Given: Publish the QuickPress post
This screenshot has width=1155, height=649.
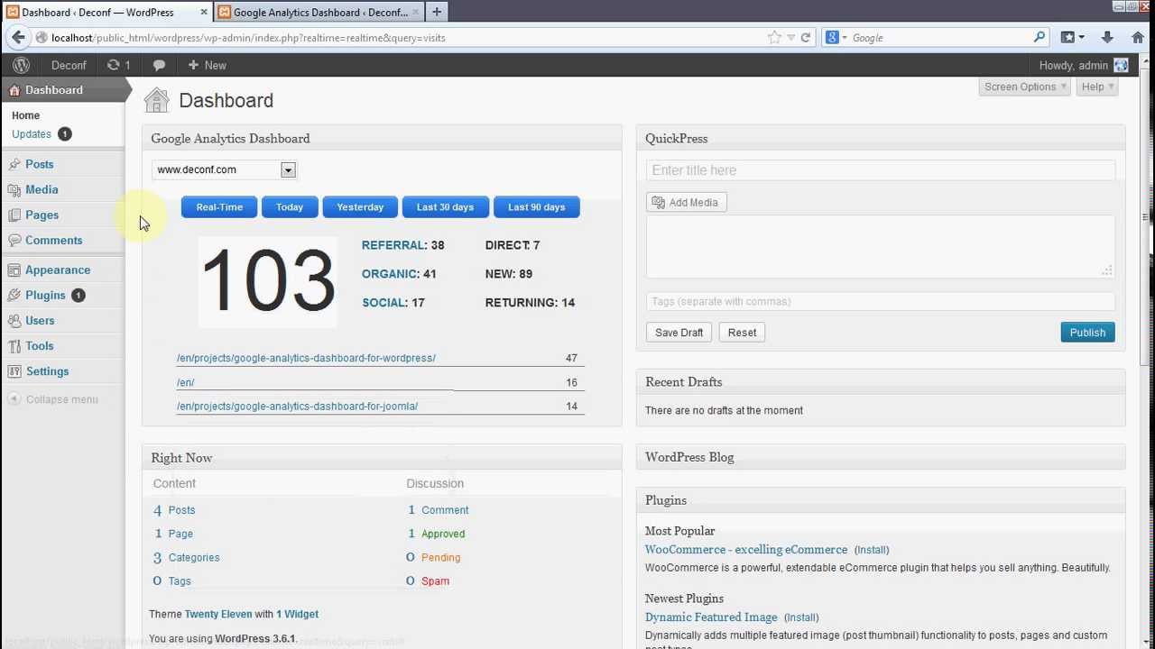Looking at the screenshot, I should [1087, 333].
